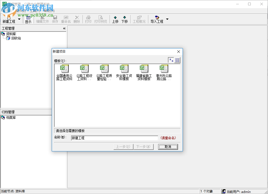Screen dimensions: 268x194
Task: Click the 删除 toolbar icon
Action: (77, 19)
